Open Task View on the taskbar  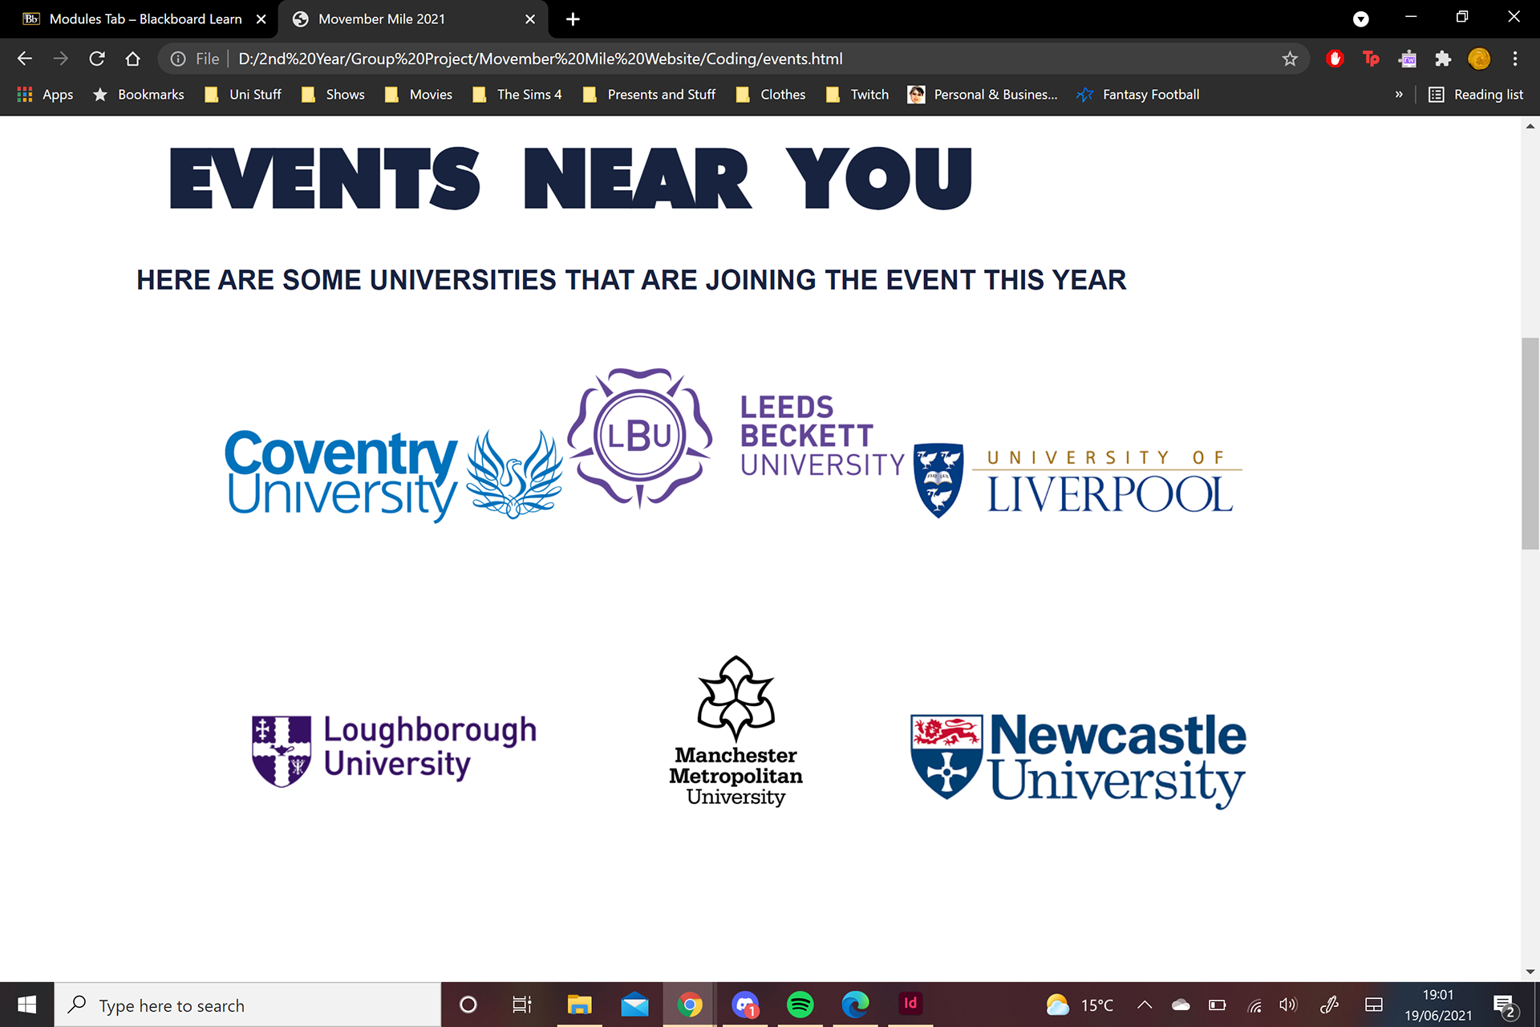[x=522, y=1005]
